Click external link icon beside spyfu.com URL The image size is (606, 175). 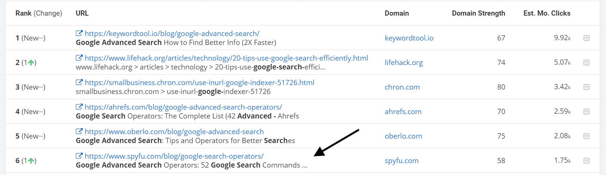coord(79,156)
